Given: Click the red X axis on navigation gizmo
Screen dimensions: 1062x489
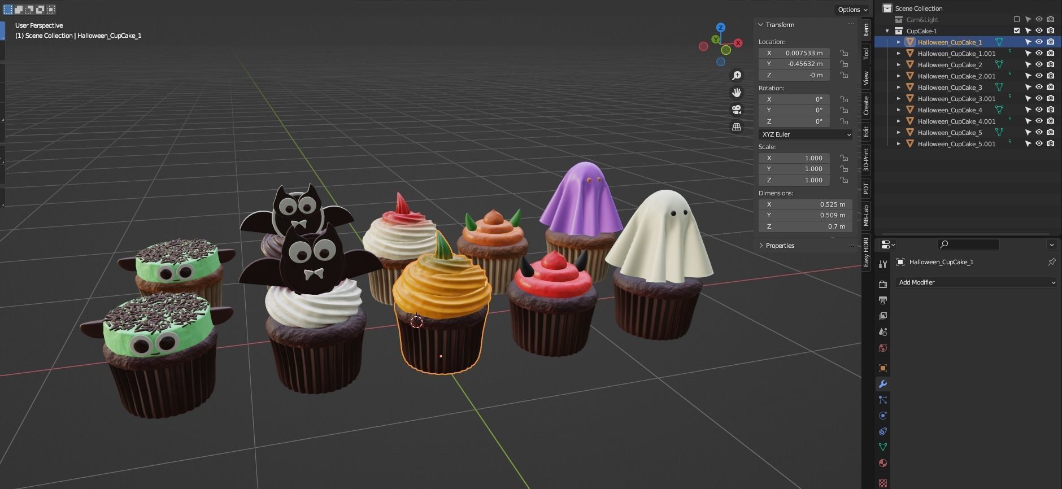Looking at the screenshot, I should (738, 43).
